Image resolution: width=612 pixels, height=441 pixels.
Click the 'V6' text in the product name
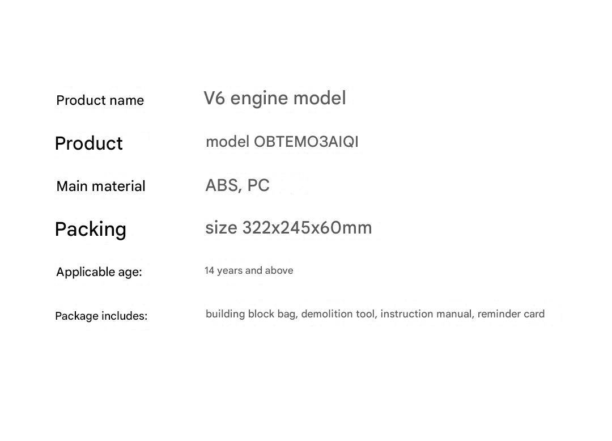[x=214, y=98]
